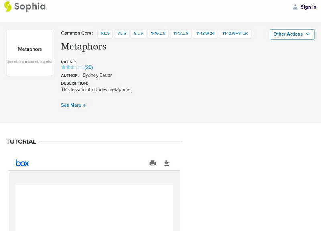Click the star rating icons
321x231 pixels.
click(73, 67)
